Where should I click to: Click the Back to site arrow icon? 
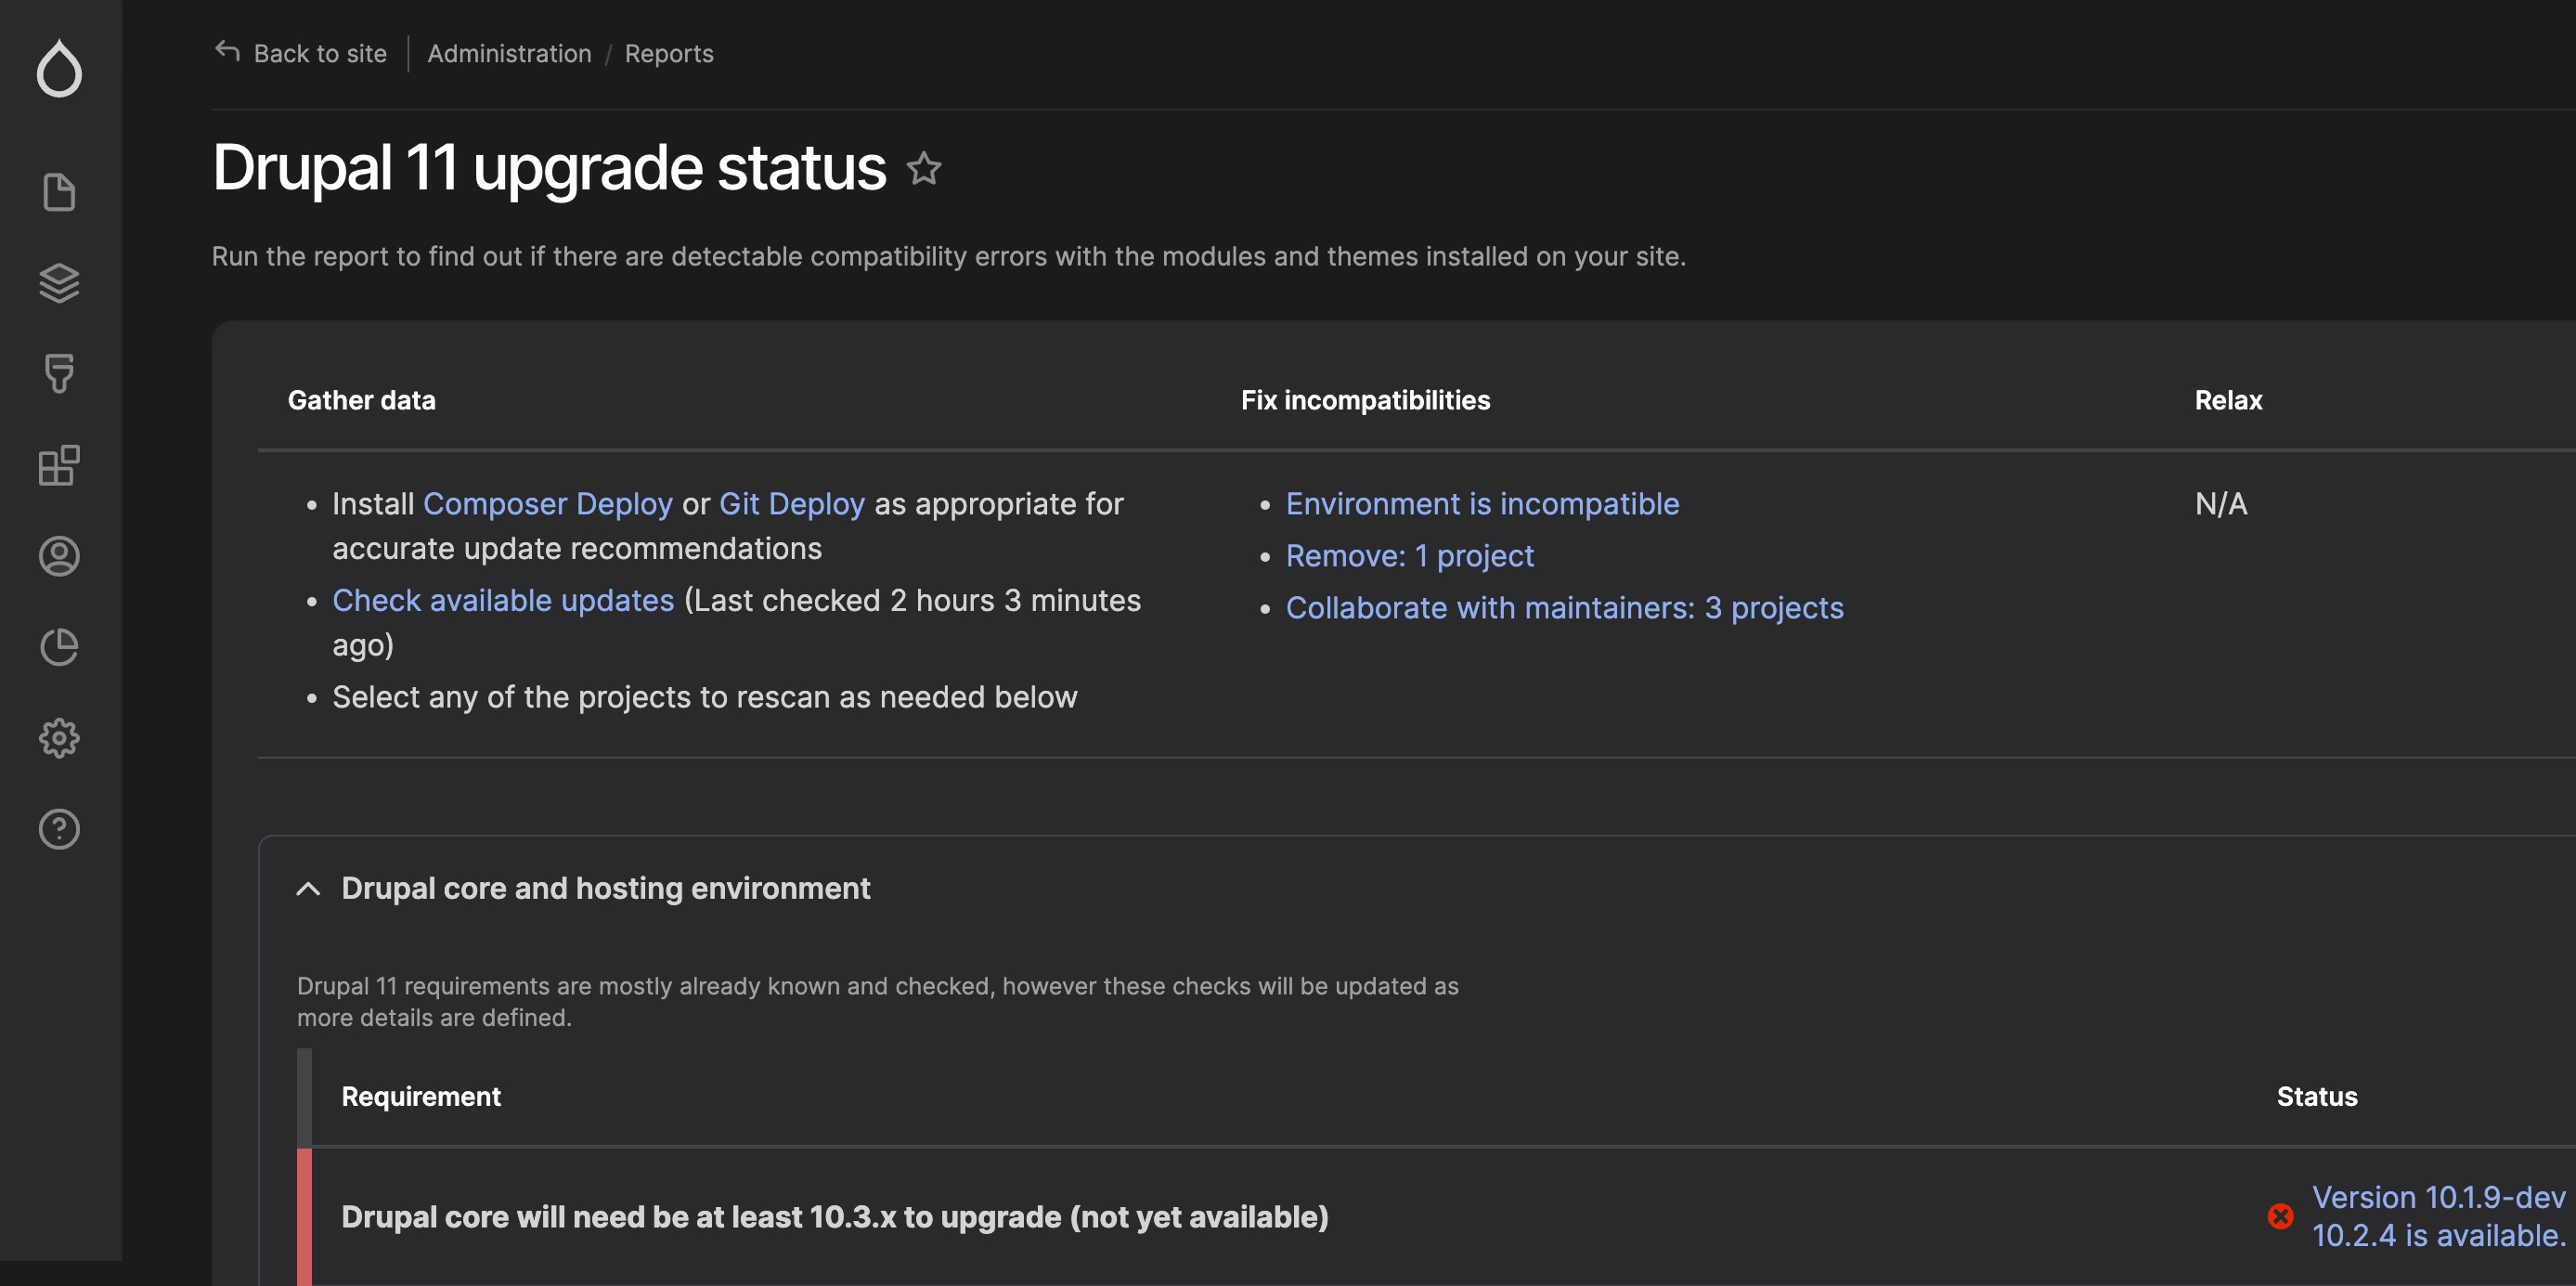click(x=227, y=51)
